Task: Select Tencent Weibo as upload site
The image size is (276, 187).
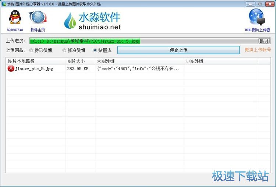Action: click(x=31, y=50)
